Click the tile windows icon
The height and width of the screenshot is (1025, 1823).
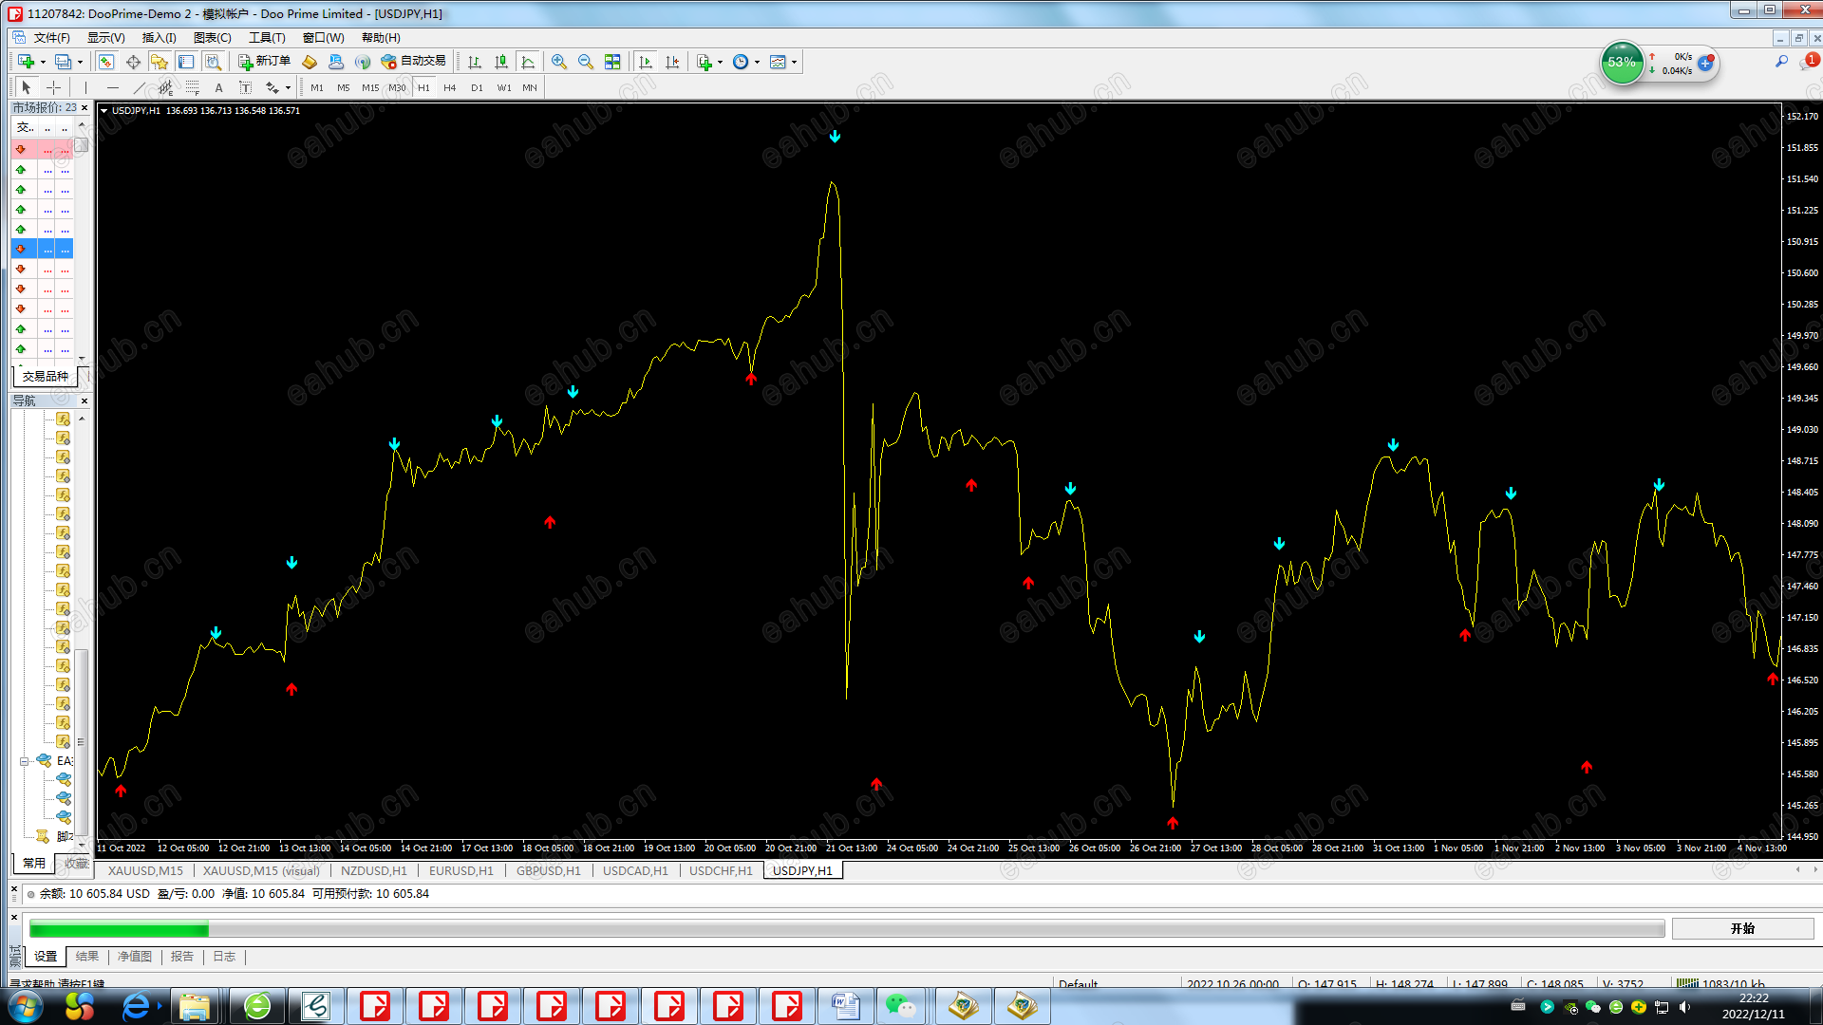(x=612, y=62)
